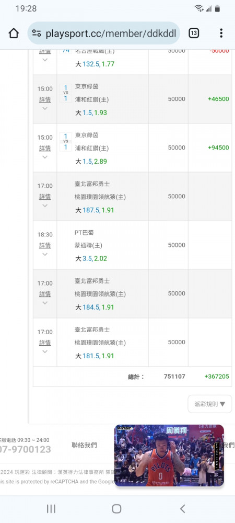Open the three-dot browser menu
235x523 pixels.
[221, 33]
